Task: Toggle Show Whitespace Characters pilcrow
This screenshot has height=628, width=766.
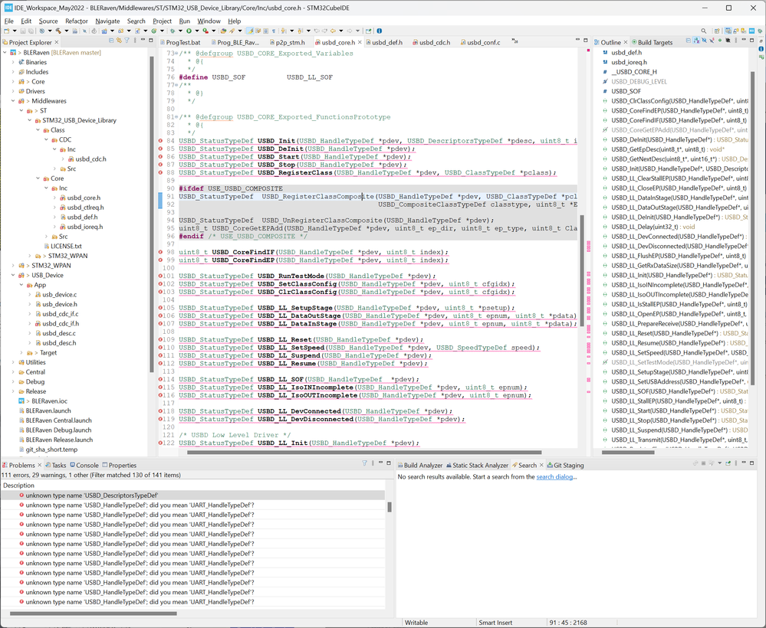Action: coord(274,31)
